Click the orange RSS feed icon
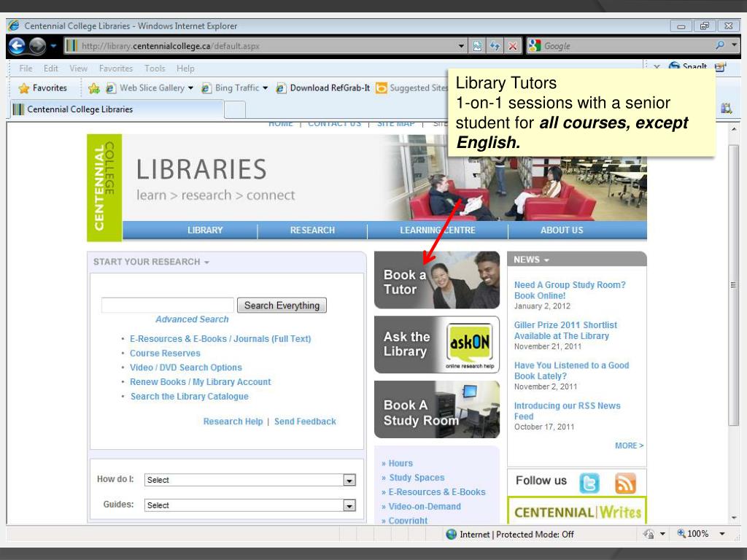 pos(625,483)
